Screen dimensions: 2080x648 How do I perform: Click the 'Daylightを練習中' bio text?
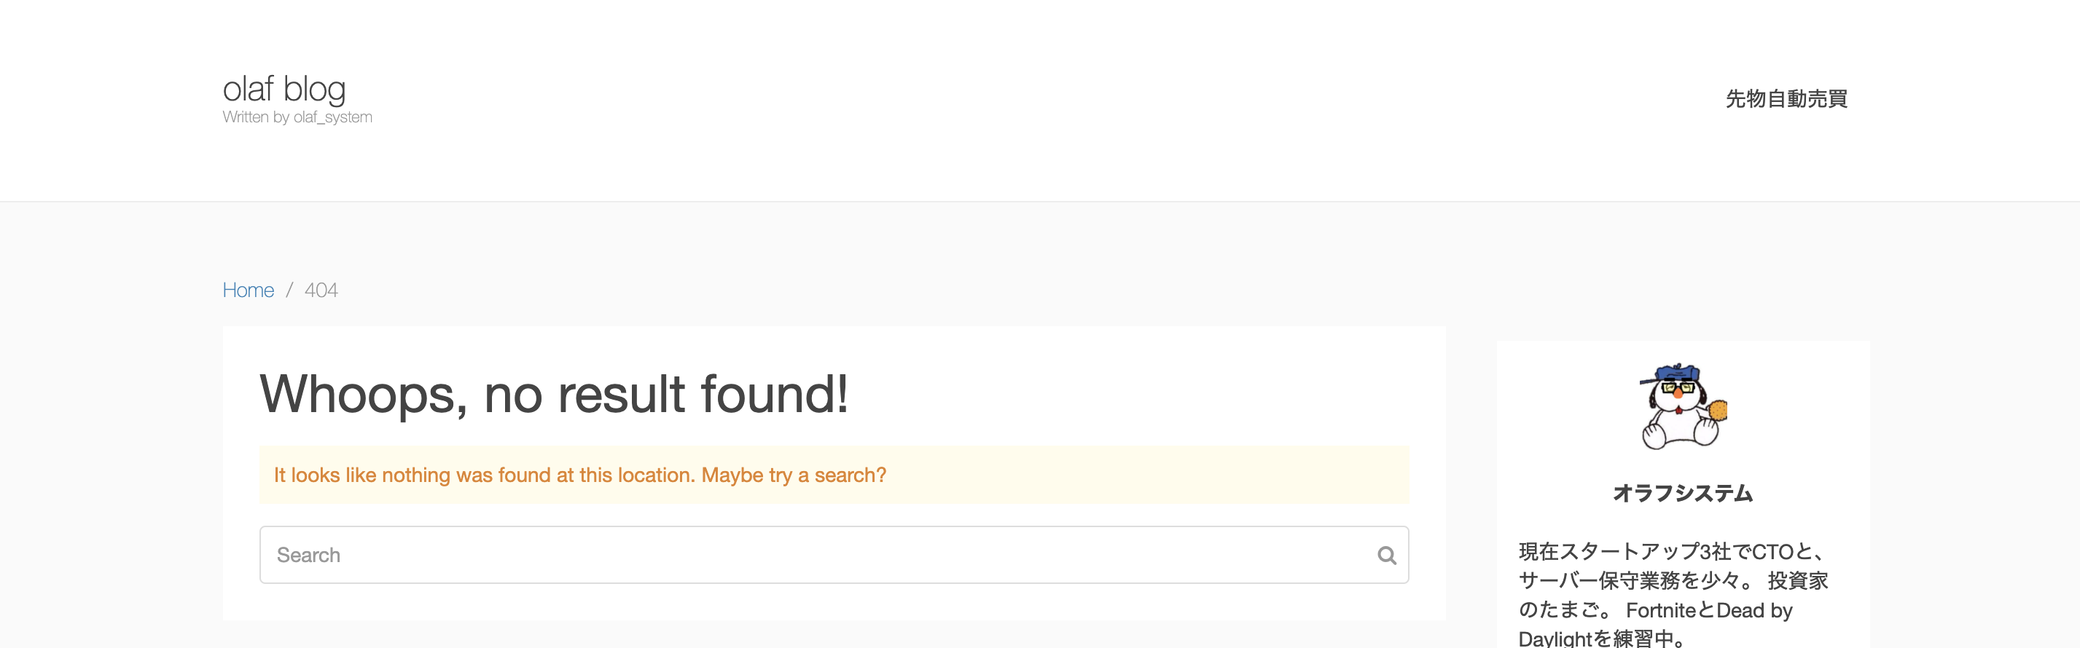(x=1595, y=639)
